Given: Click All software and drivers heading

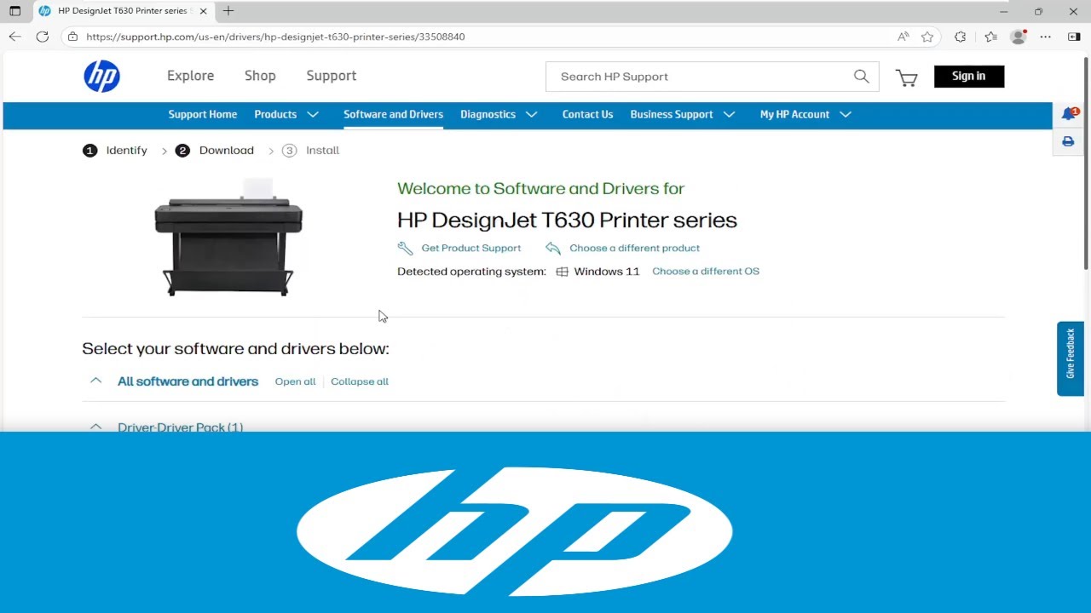Looking at the screenshot, I should [188, 381].
